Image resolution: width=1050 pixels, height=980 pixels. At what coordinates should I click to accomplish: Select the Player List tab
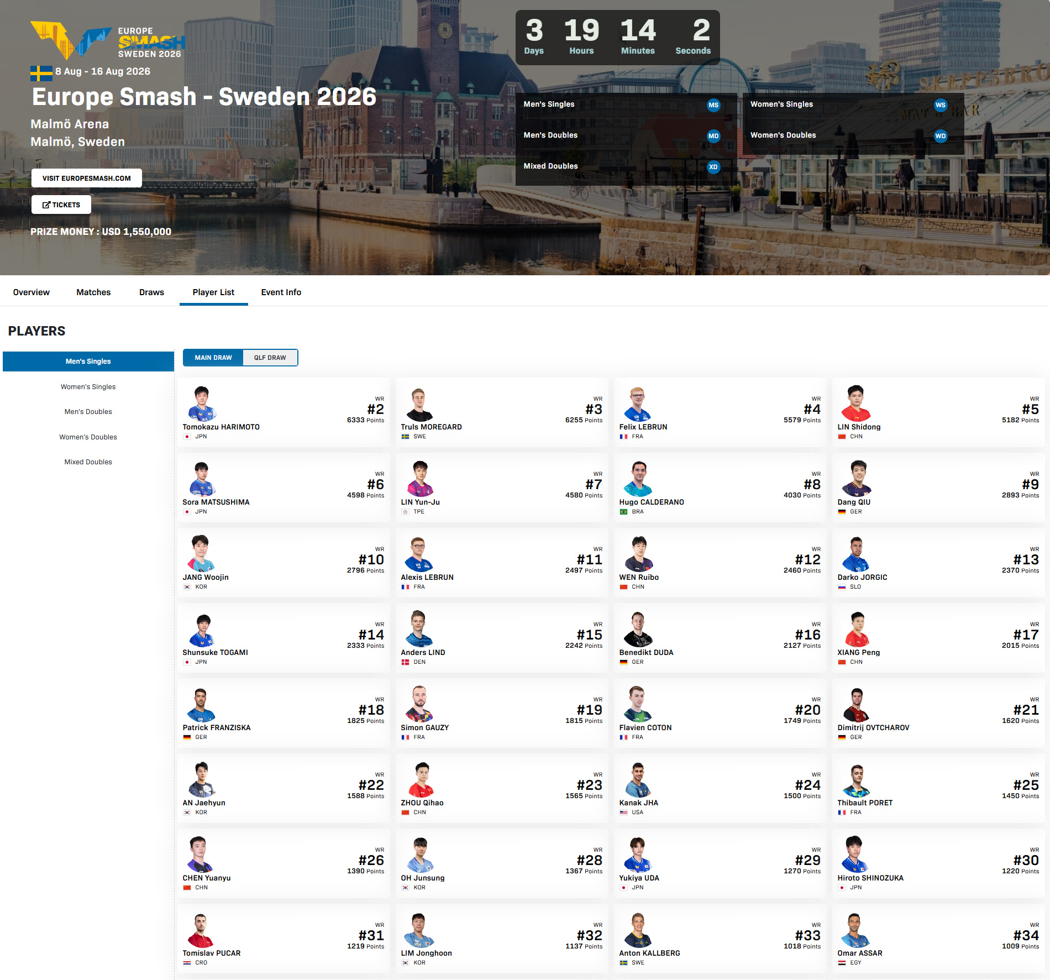[213, 292]
